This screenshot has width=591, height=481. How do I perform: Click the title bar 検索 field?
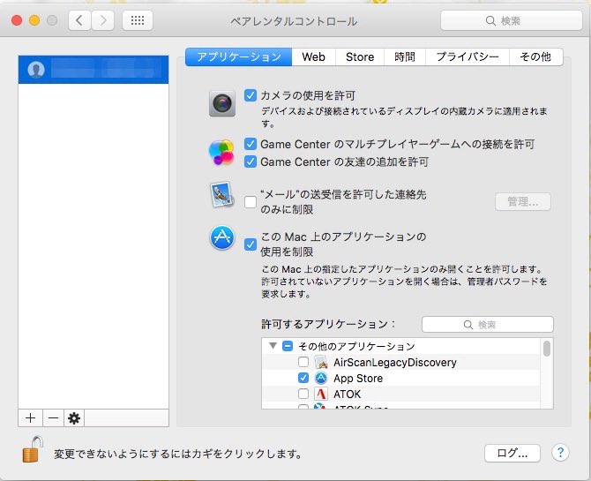(512, 20)
